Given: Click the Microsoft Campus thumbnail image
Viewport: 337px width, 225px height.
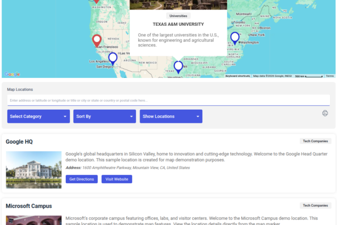Looking at the screenshot, I should pos(34,220).
